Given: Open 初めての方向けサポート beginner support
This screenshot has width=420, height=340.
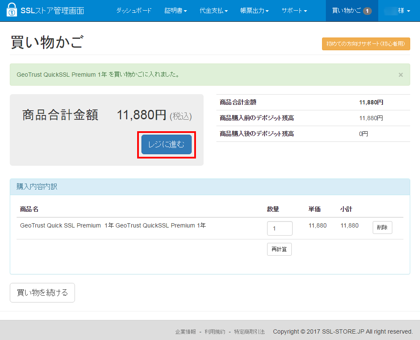Looking at the screenshot, I should 366,44.
